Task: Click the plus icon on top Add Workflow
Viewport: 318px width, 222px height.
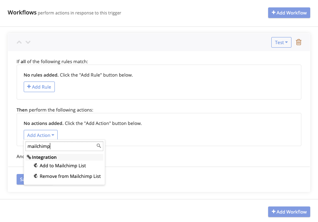Action: coord(273,13)
